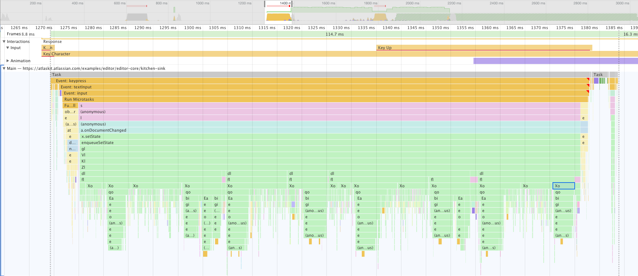Click the blue-outlined selected Xo block
The image size is (638, 276).
563,186
